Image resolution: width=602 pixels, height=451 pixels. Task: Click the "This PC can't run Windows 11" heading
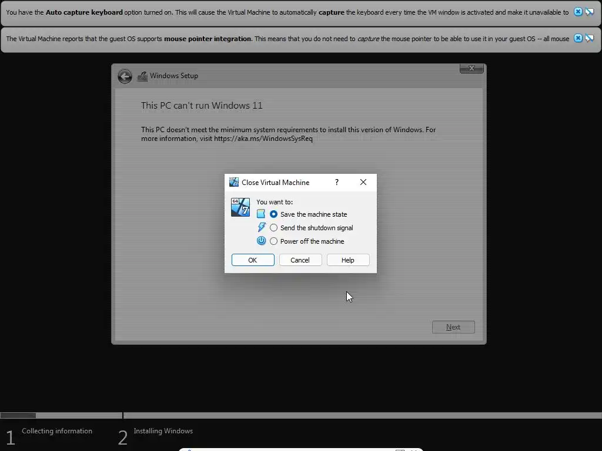[202, 106]
